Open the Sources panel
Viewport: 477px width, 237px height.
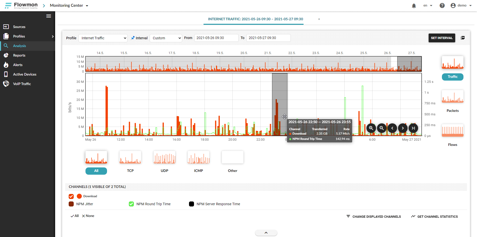(19, 27)
